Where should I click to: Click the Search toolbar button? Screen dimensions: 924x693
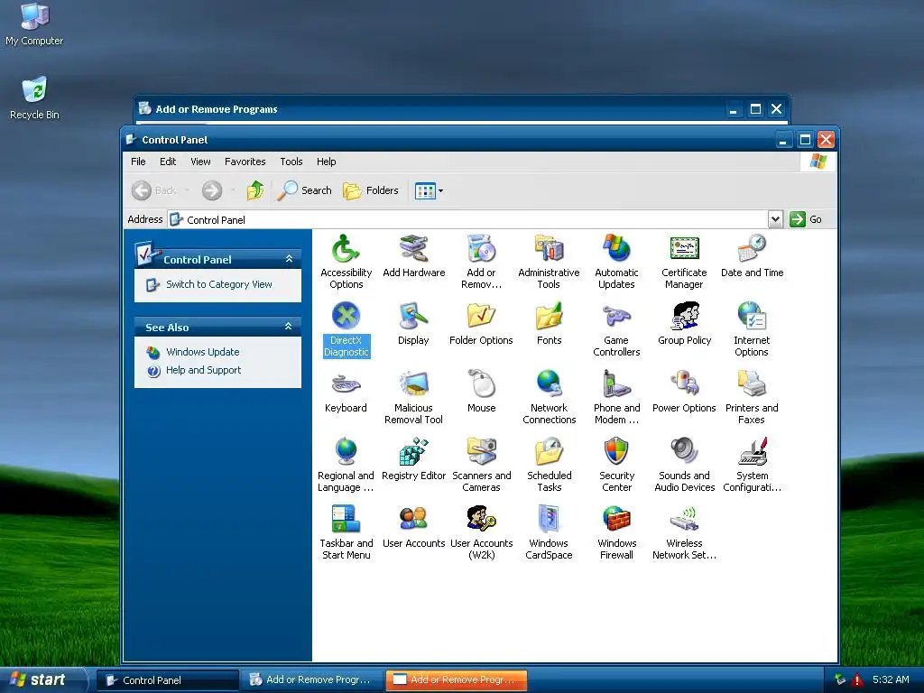305,190
